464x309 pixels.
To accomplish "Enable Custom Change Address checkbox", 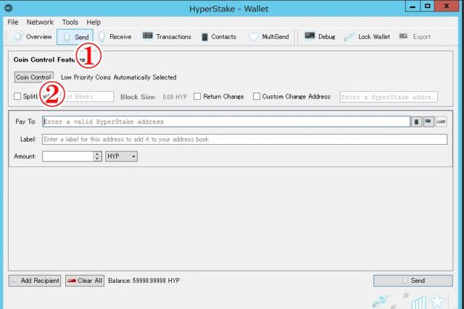I will tap(257, 96).
